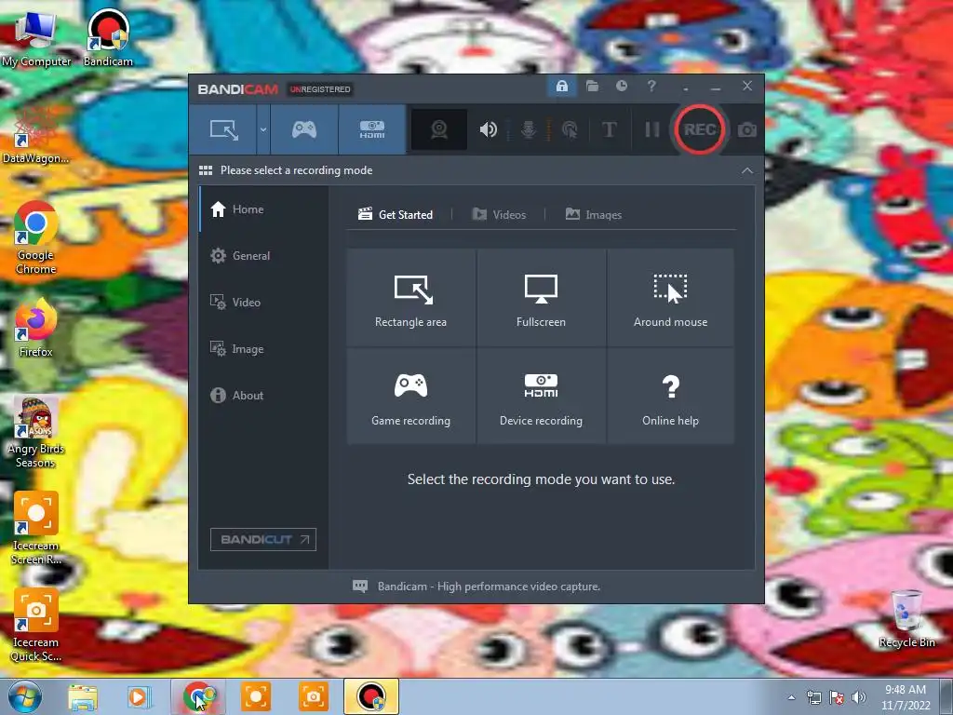This screenshot has height=715, width=953.
Task: Choose Game recording tile
Action: tap(410, 396)
